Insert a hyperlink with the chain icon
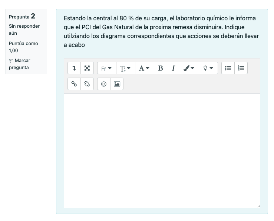This screenshot has height=221, width=274. tap(74, 84)
